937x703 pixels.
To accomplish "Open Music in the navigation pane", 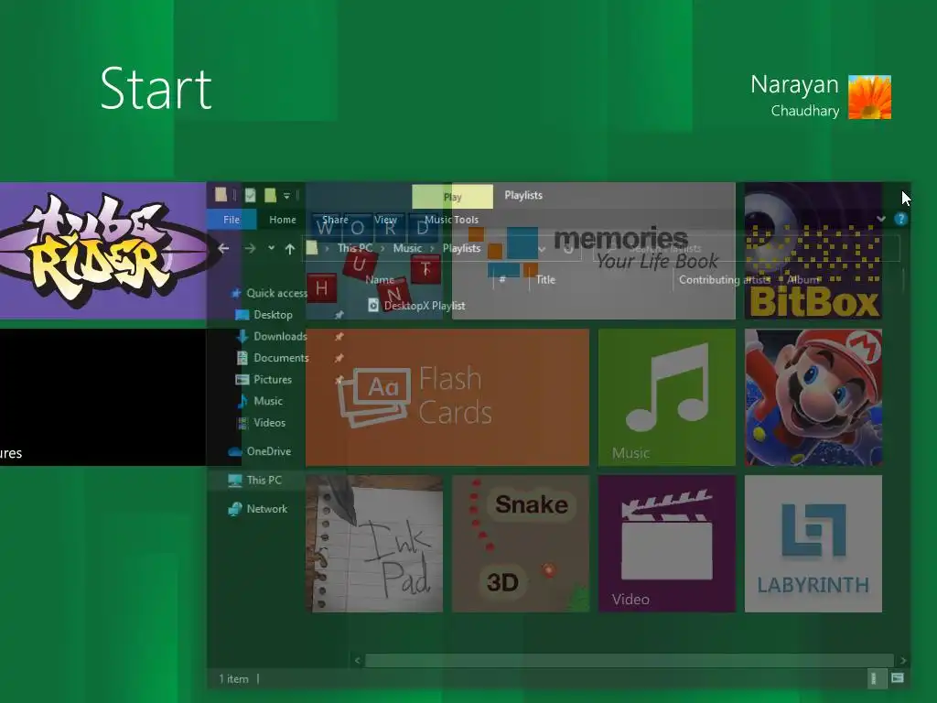I will pos(268,401).
